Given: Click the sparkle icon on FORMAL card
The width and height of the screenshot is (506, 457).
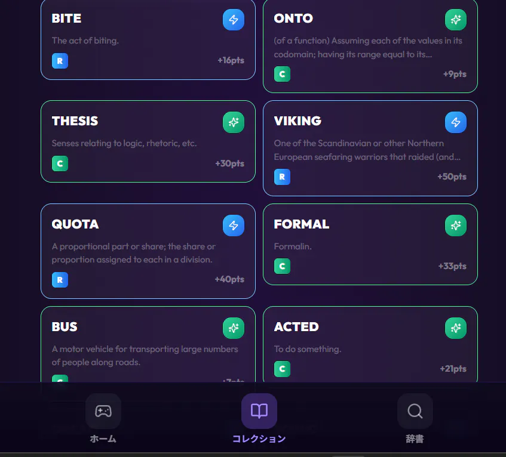Looking at the screenshot, I should pos(456,226).
